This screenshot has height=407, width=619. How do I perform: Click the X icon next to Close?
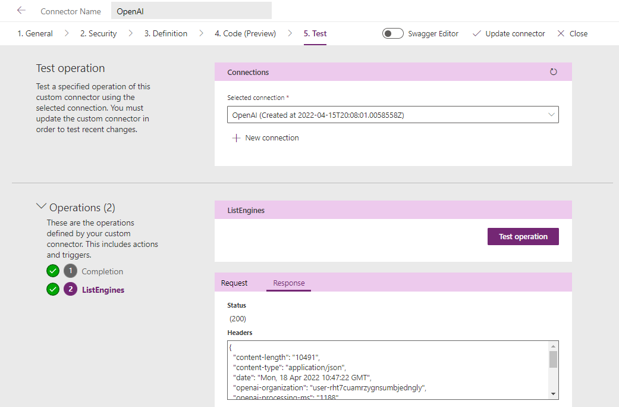click(561, 34)
